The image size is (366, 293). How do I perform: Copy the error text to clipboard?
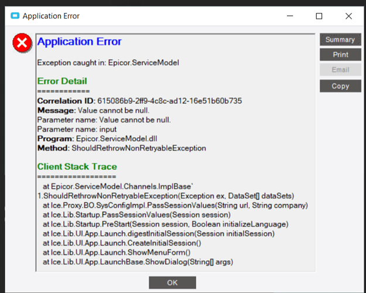tap(340, 86)
